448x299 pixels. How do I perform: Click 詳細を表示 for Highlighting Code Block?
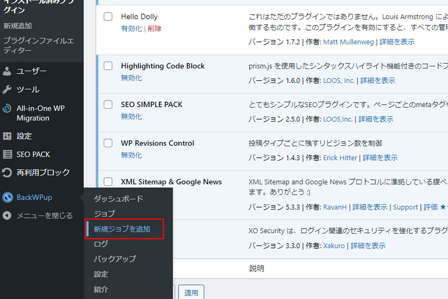pos(378,81)
